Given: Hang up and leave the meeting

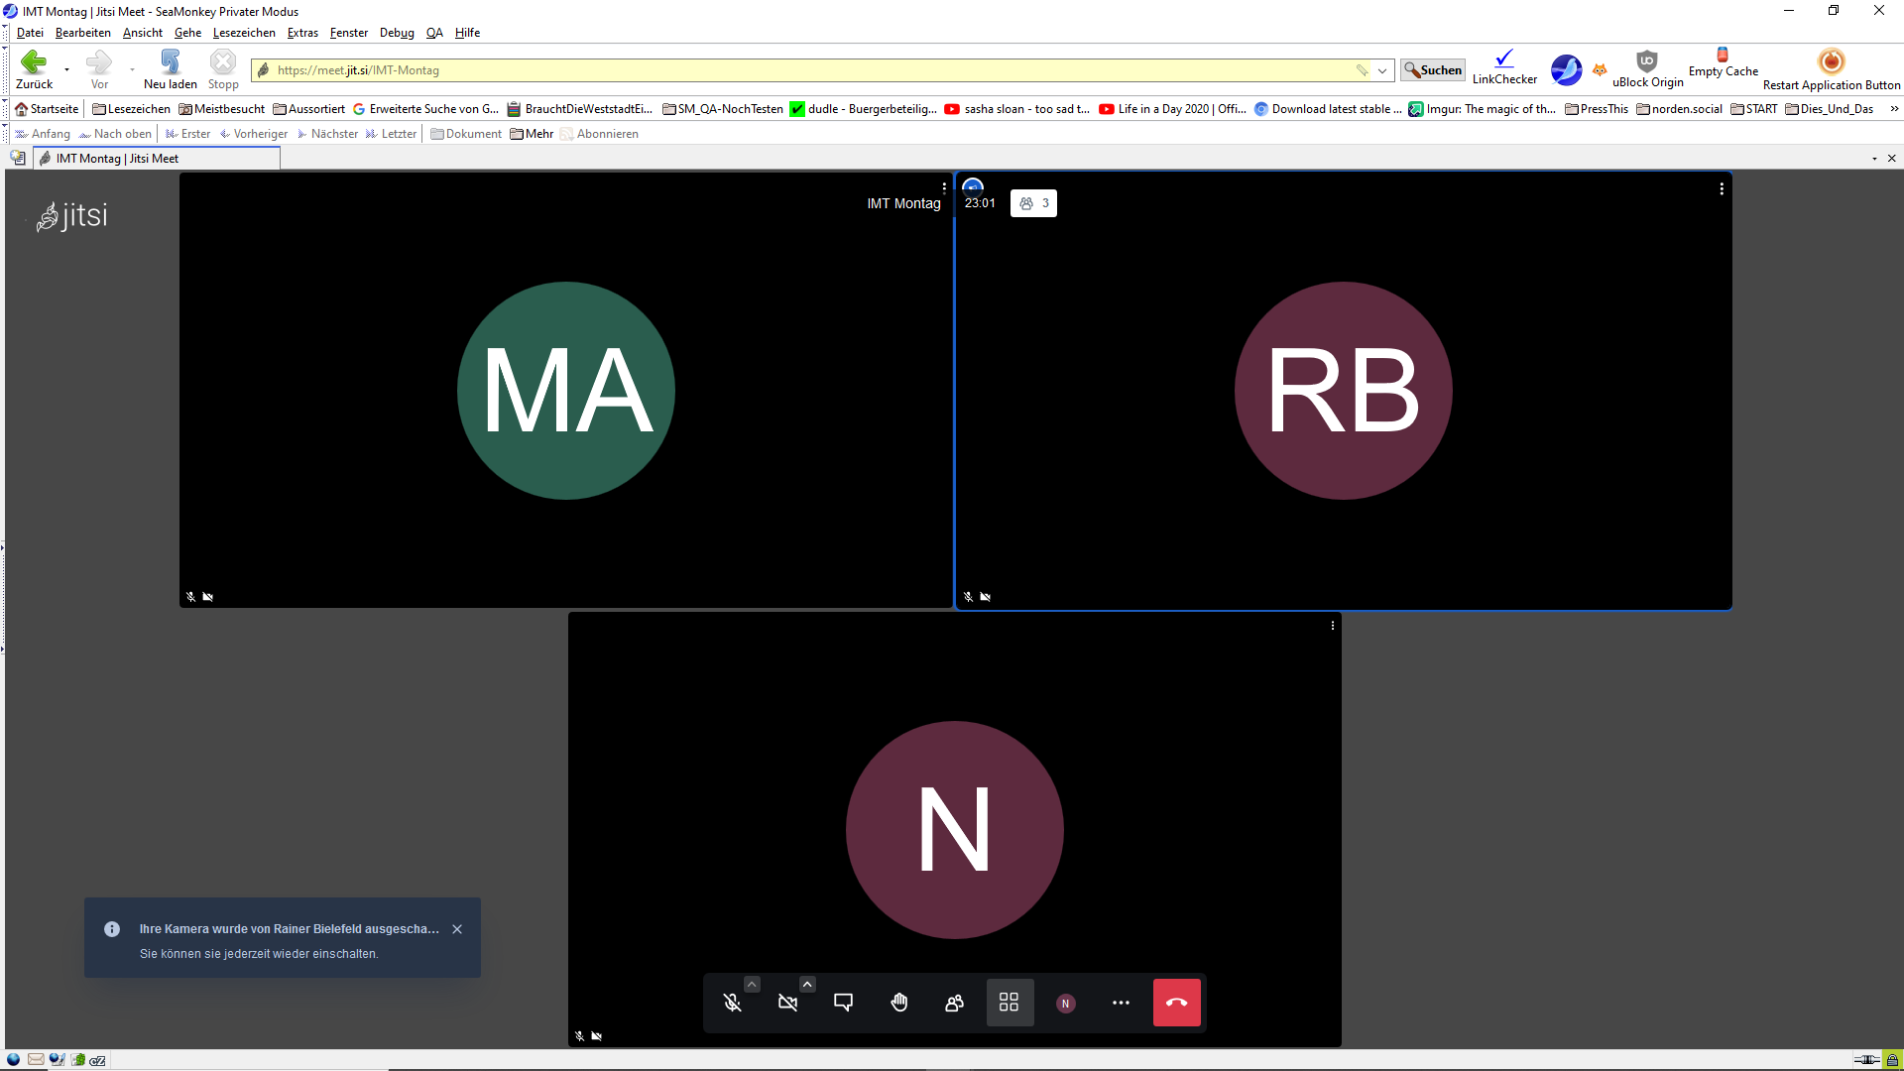Looking at the screenshot, I should [x=1177, y=1003].
